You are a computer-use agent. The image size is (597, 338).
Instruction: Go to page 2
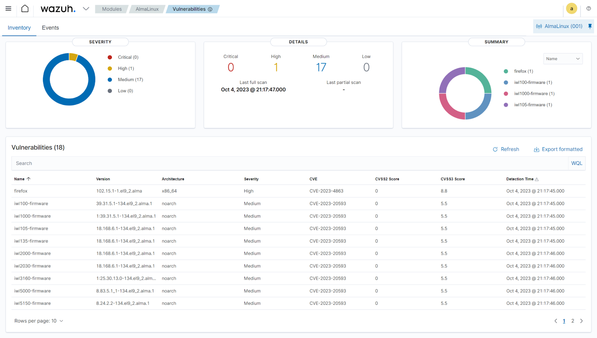pyautogui.click(x=572, y=321)
